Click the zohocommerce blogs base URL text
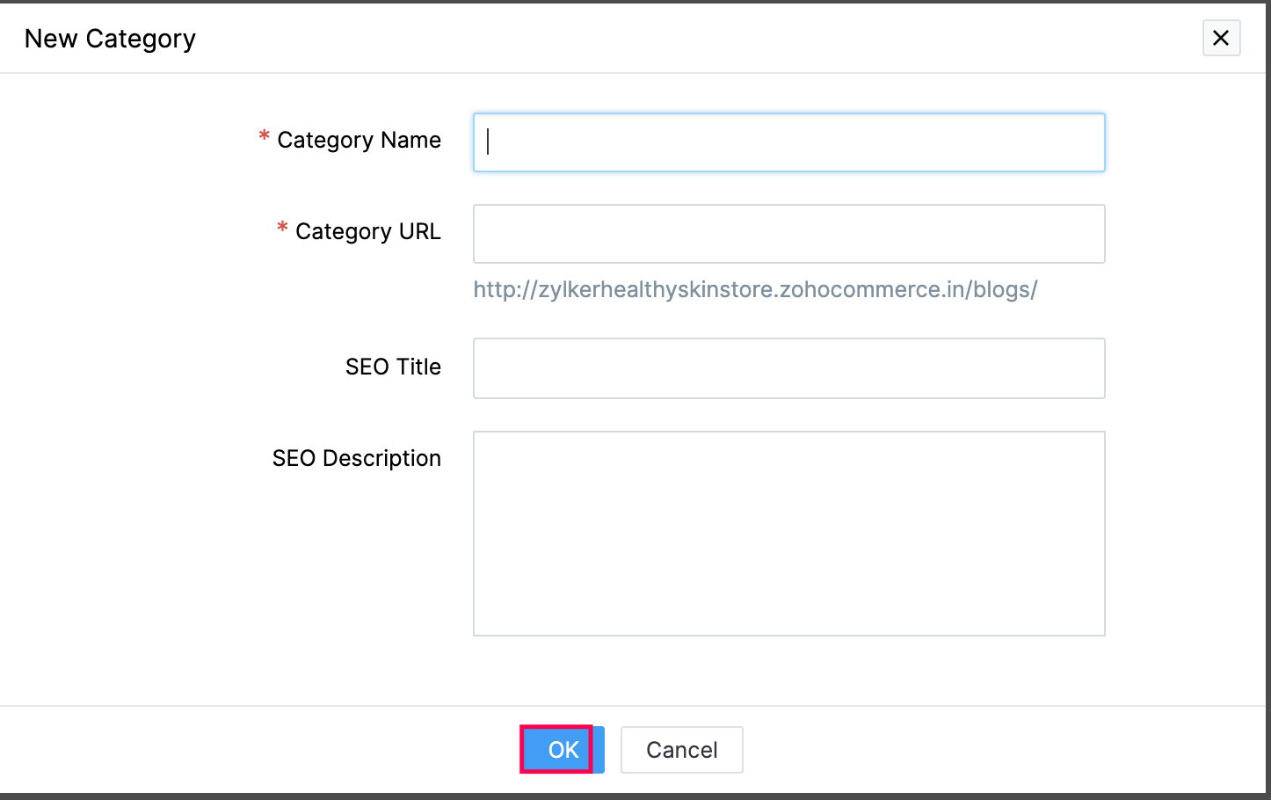 [x=755, y=290]
